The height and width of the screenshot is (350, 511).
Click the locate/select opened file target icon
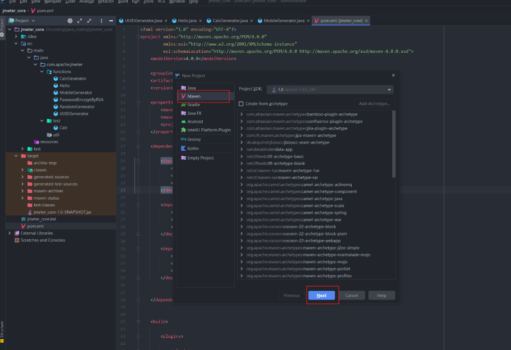[x=70, y=21]
